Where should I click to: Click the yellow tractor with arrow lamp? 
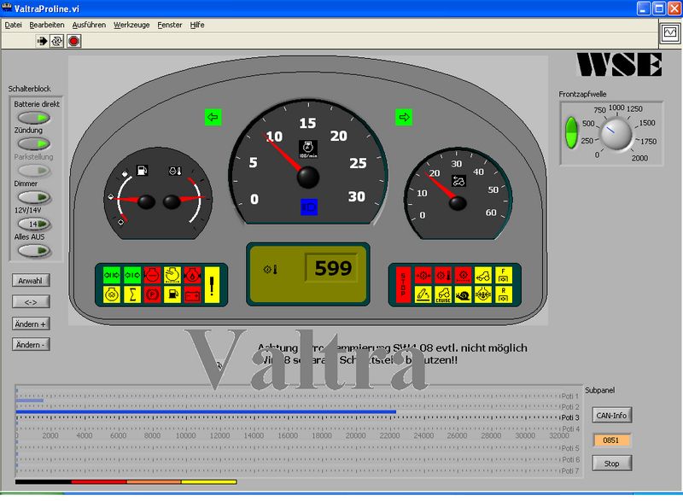(483, 275)
